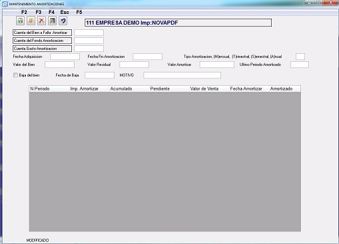Click the Cuenta del Bien a Falta Amortizar label

pyautogui.click(x=42, y=33)
